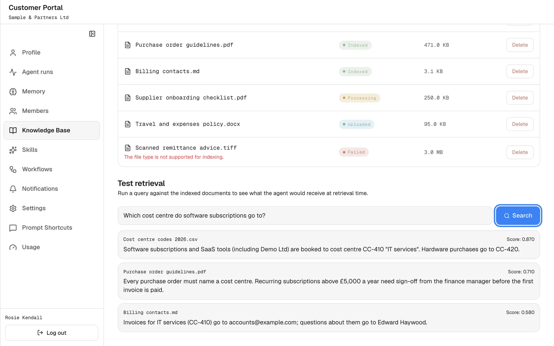The height and width of the screenshot is (346, 554).
Task: Click the Workflows icon in sidebar
Action: click(13, 169)
